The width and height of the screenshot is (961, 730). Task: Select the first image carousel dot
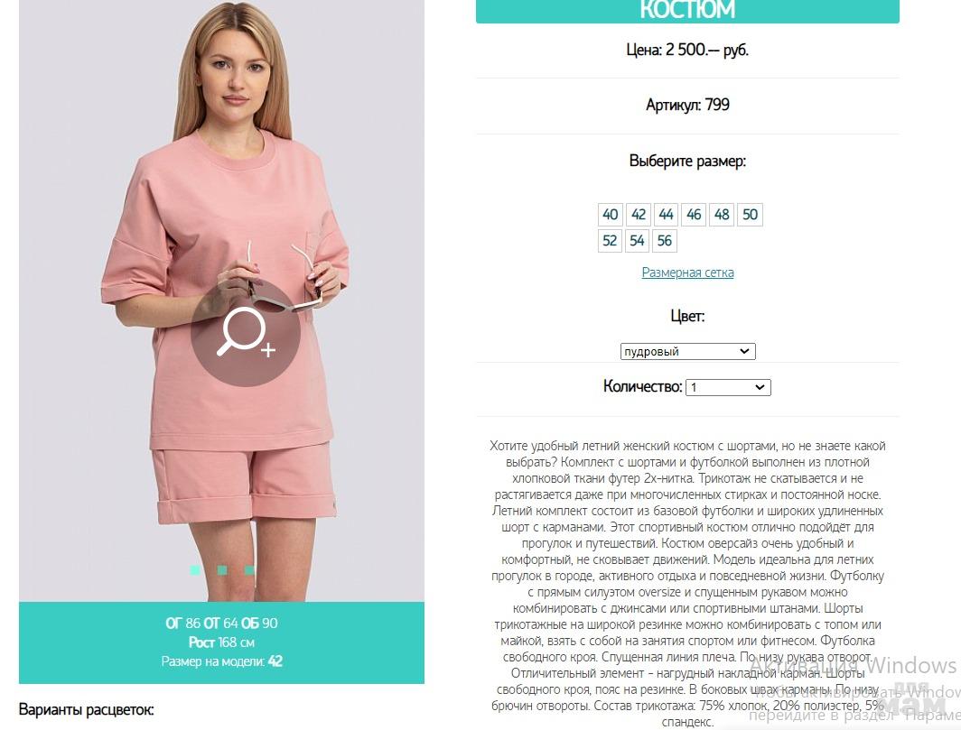(195, 570)
